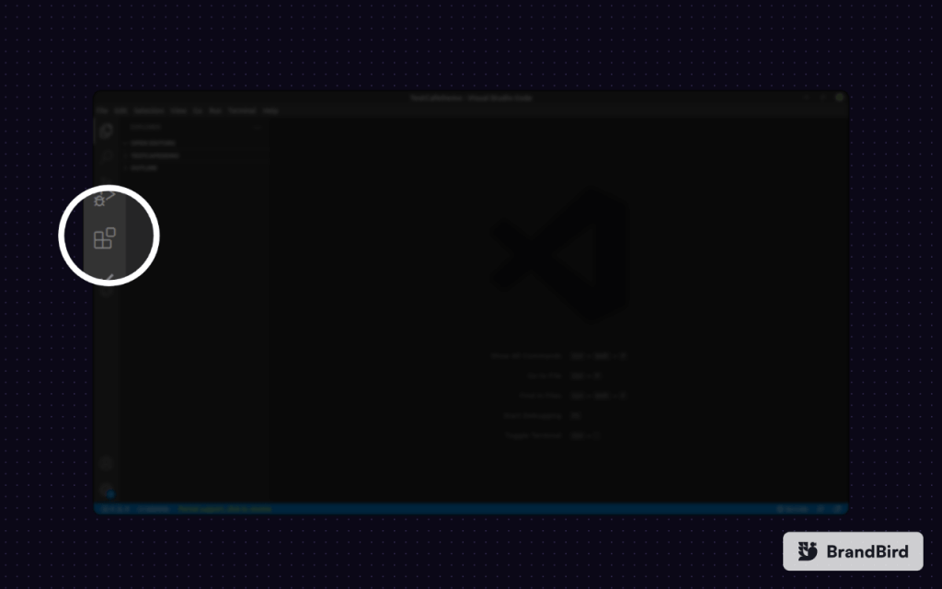Image resolution: width=942 pixels, height=589 pixels.
Task: Expand the Open Editors section
Action: point(153,144)
